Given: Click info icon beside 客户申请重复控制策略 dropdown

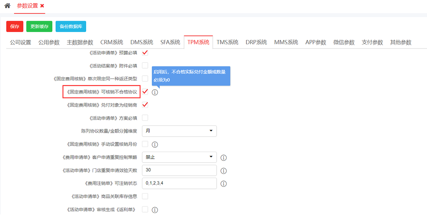Looking at the screenshot, I should [x=224, y=158].
